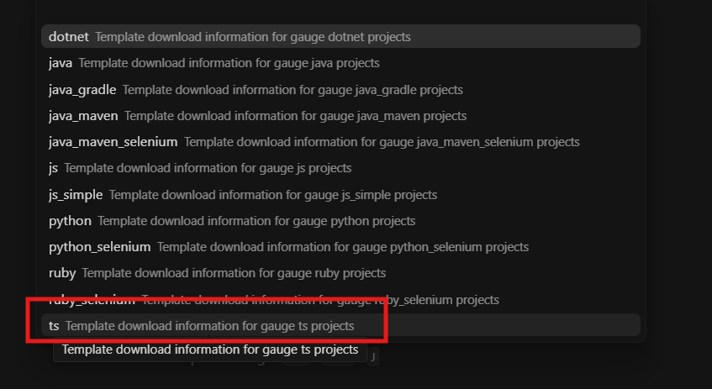Select the js template suggestion

[x=340, y=168]
